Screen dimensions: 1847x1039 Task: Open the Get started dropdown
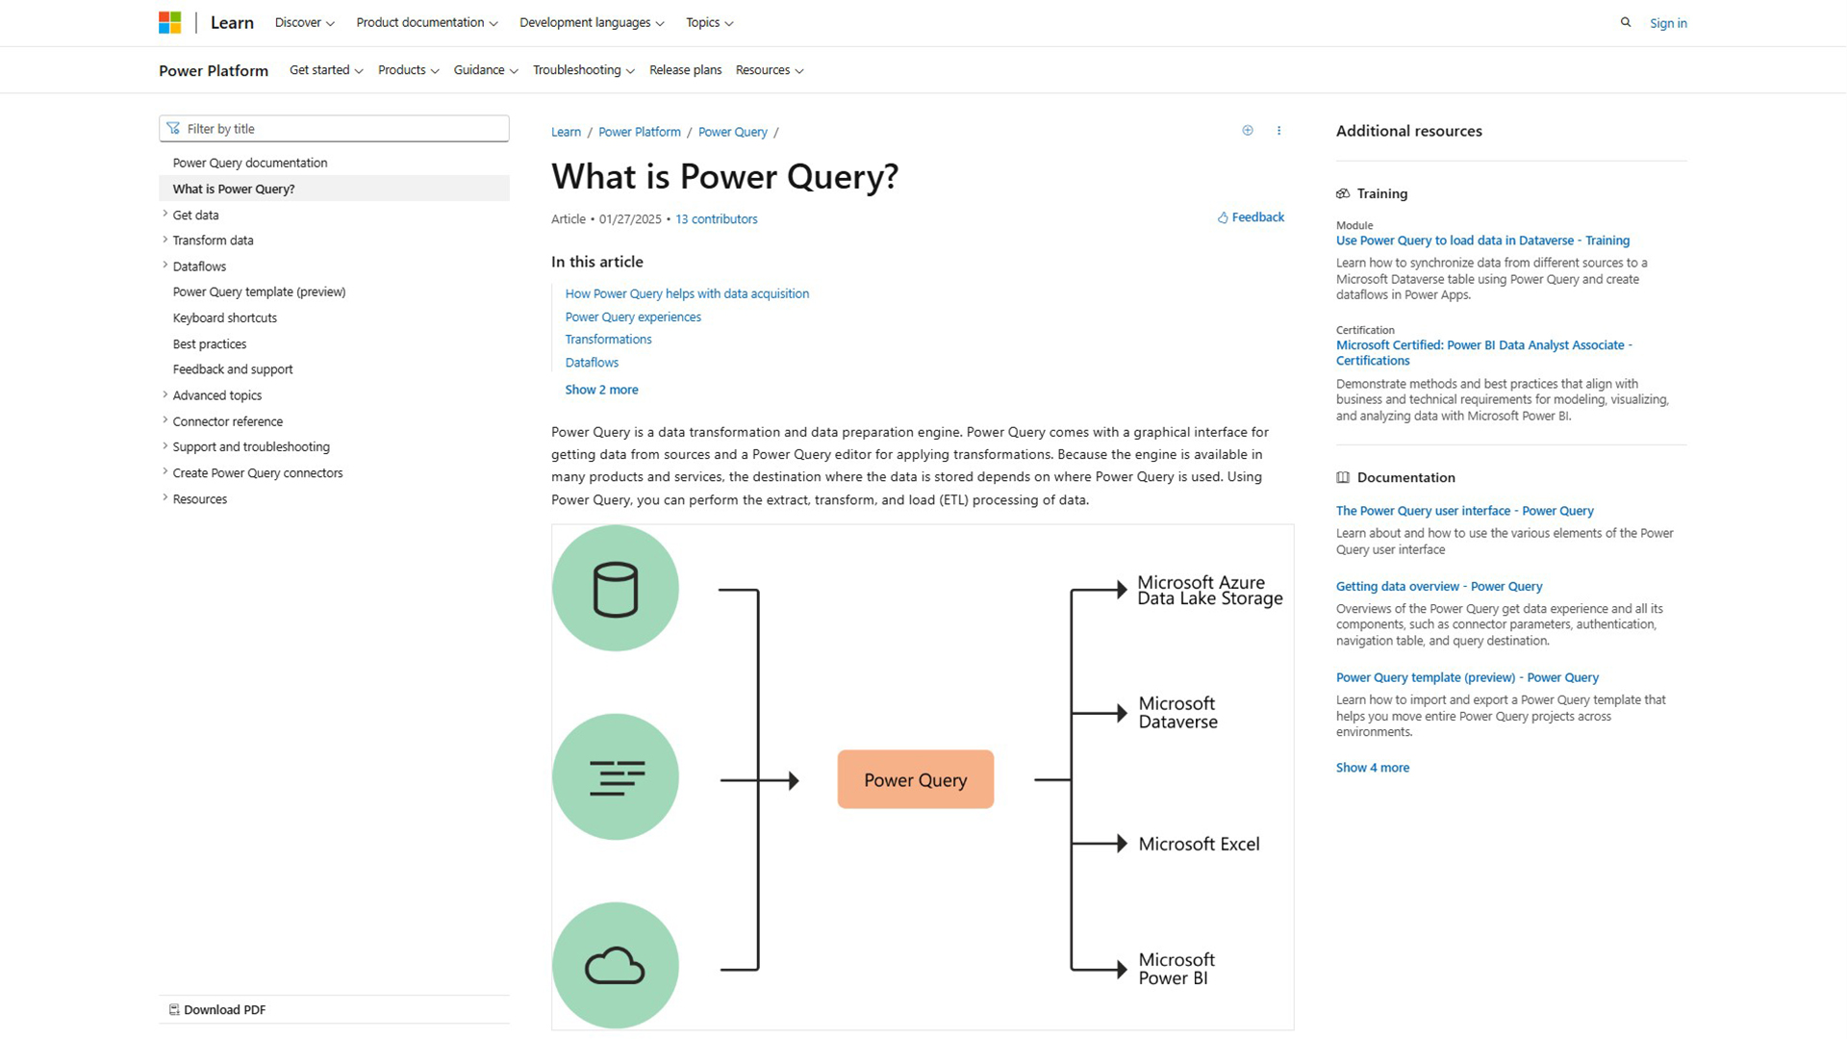click(326, 70)
